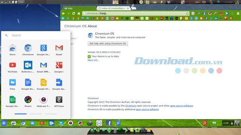The image size is (241, 135).
Task: Click the user avatar in status tray
Action: click(237, 123)
